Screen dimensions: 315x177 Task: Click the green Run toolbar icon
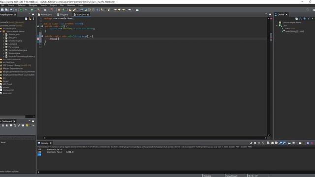pos(32,10)
